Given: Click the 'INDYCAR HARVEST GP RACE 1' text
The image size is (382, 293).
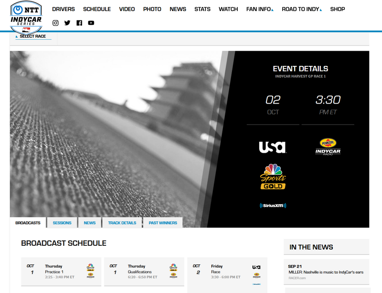Looking at the screenshot, I should tap(300, 76).
